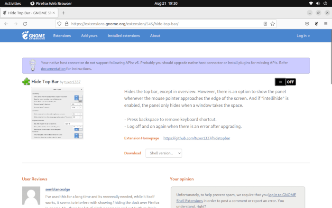Click the green puzzle extension icon

[x=26, y=82]
